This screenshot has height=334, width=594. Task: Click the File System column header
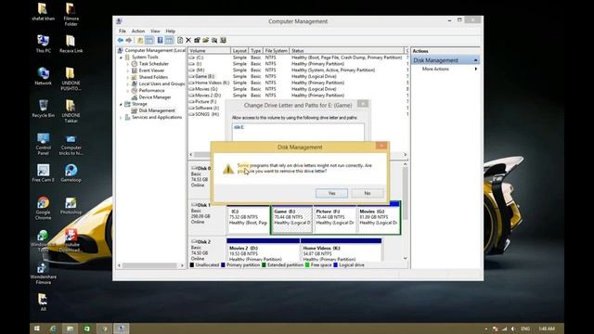[277, 50]
